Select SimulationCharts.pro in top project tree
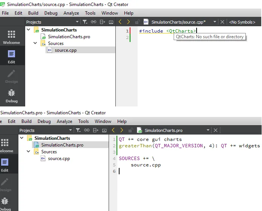 point(69,37)
